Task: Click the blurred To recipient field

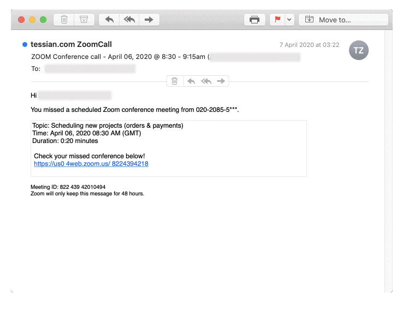Action: (x=90, y=69)
